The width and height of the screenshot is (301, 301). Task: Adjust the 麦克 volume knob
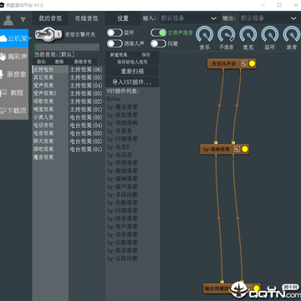point(248,35)
